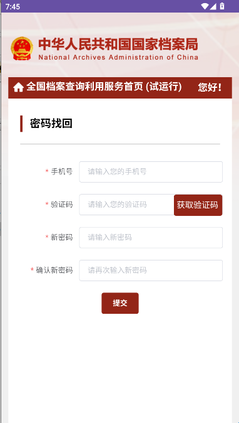Screen dimensions: 239x423
Task: Tap the cellular signal icon
Action: 213,6
